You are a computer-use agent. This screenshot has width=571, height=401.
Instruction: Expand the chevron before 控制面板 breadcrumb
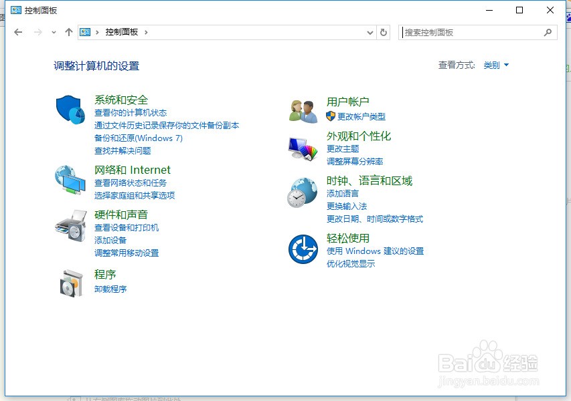pos(97,32)
